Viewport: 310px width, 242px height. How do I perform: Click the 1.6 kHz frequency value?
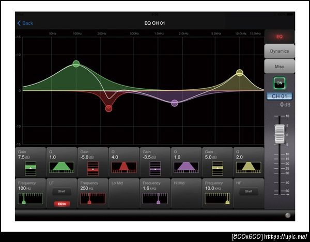pyautogui.click(x=149, y=188)
